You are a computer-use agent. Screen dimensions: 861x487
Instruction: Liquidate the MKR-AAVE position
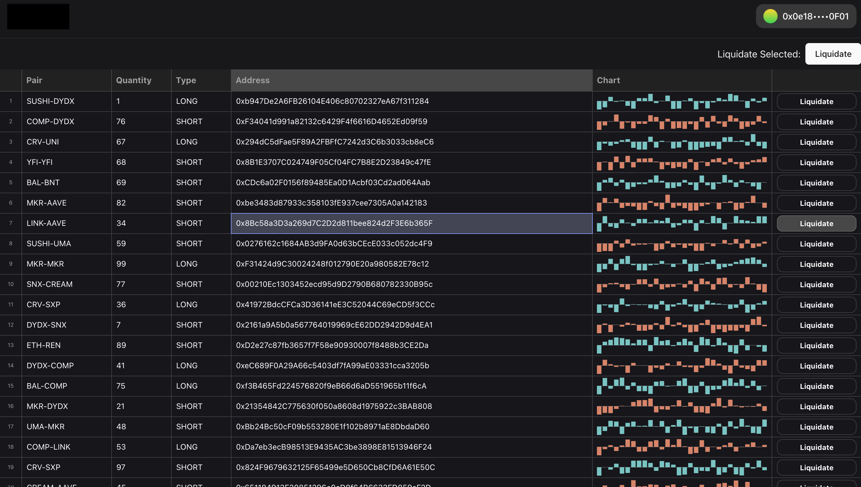[x=817, y=203]
